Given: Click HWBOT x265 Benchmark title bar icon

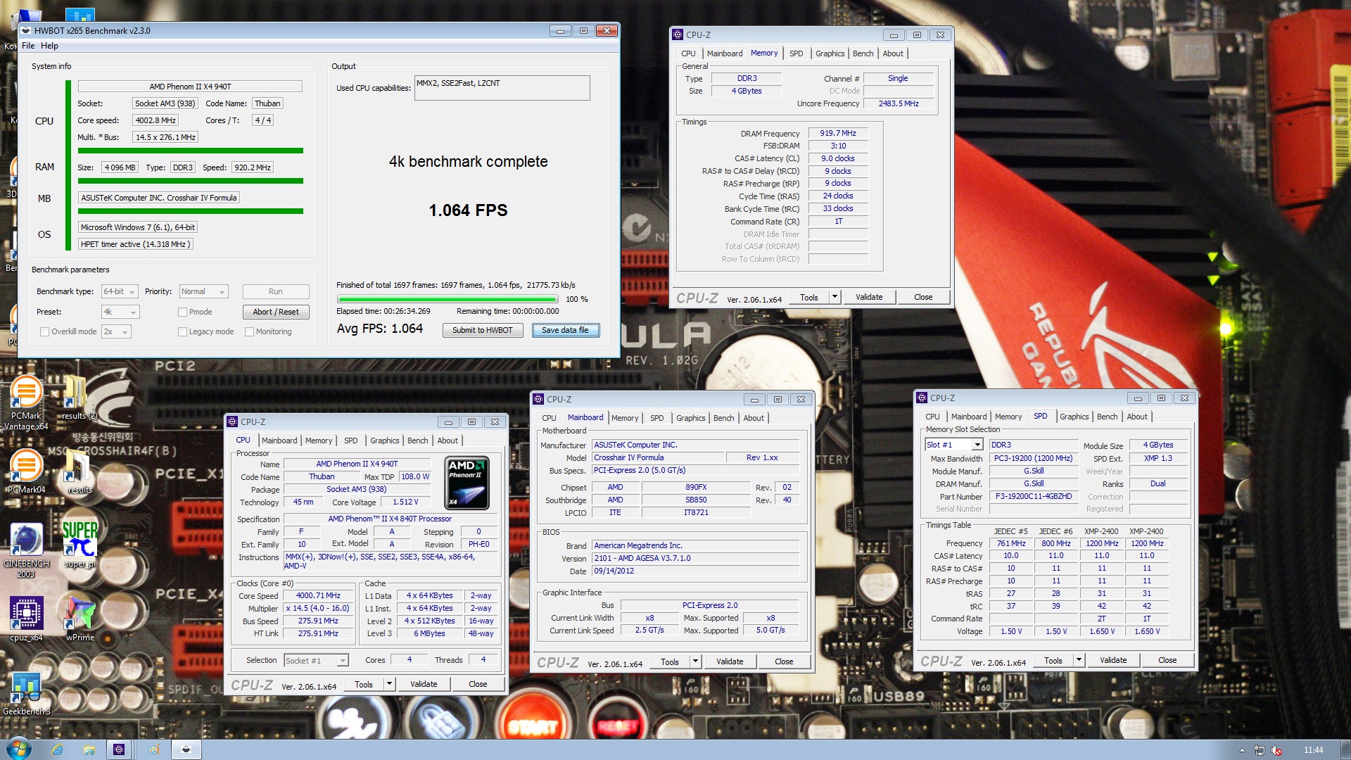Looking at the screenshot, I should (26, 30).
